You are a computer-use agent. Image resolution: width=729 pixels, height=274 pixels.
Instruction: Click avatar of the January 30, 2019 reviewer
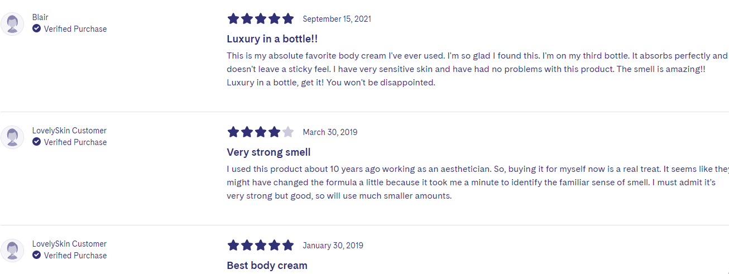(x=12, y=251)
